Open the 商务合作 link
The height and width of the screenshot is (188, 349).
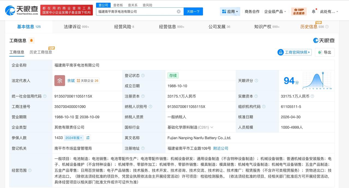tap(252, 11)
